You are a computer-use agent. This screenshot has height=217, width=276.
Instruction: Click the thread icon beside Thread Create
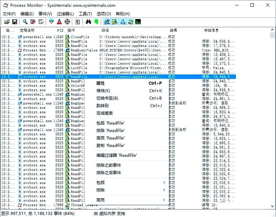pyautogui.click(x=67, y=205)
